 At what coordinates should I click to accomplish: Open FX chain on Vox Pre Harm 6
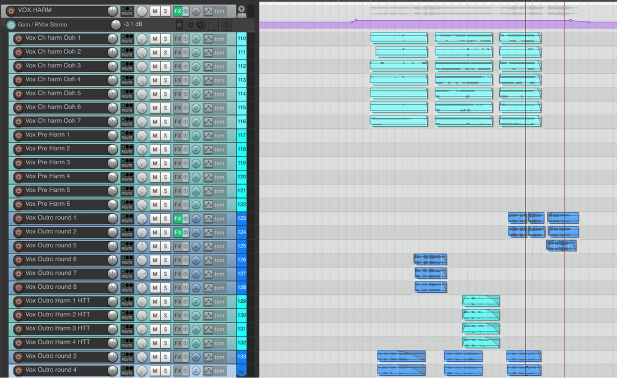coord(177,205)
